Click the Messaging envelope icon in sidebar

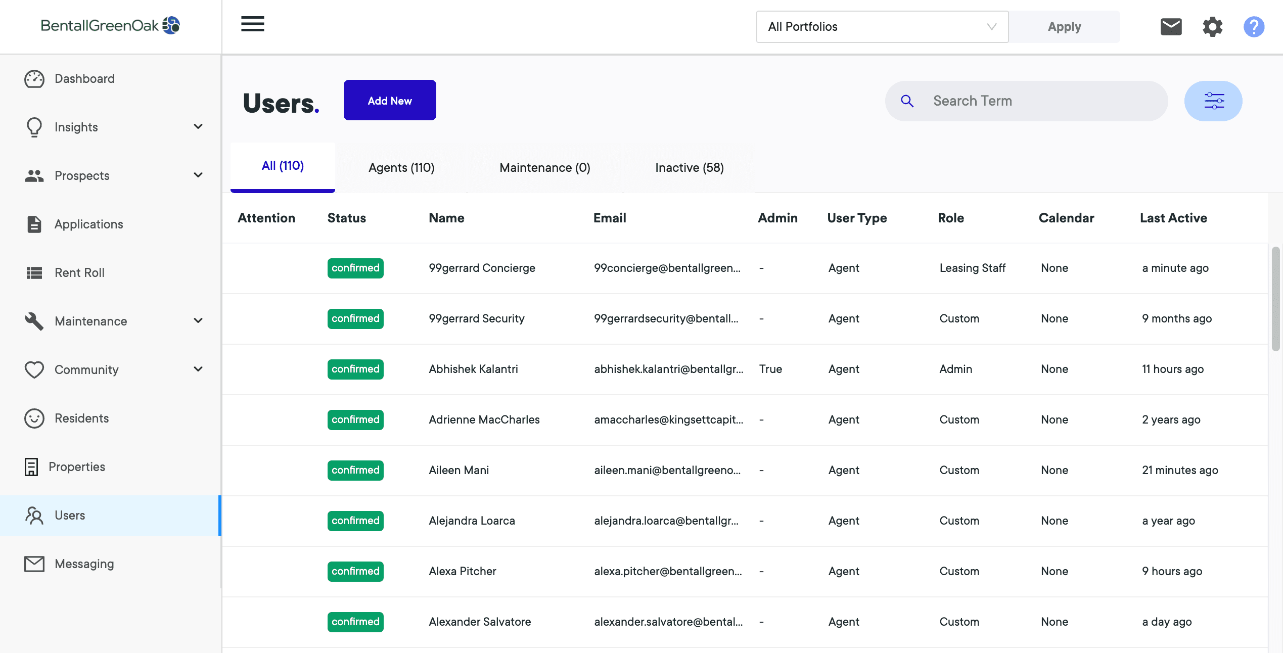point(34,564)
